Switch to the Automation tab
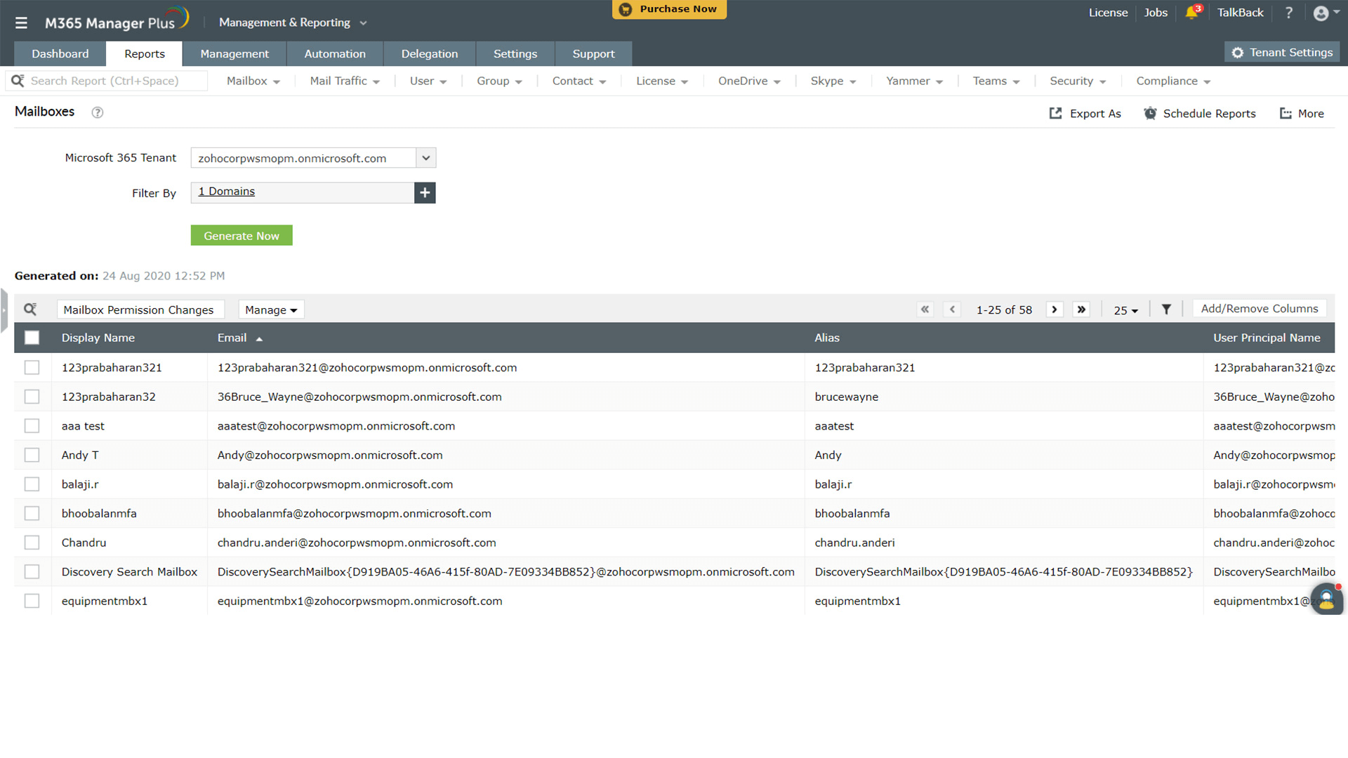 coord(335,53)
